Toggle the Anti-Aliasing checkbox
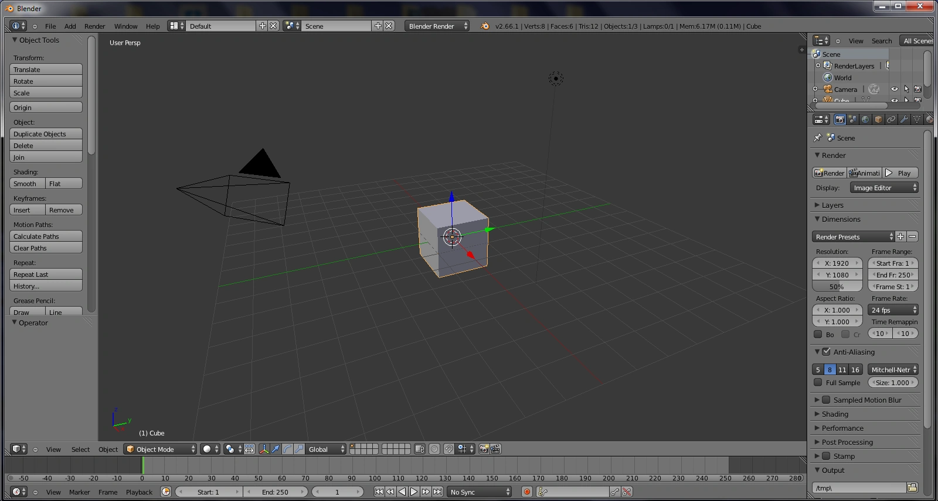The image size is (938, 501). point(826,352)
